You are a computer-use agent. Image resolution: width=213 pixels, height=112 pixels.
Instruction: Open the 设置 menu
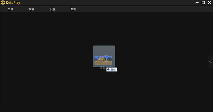pos(52,9)
